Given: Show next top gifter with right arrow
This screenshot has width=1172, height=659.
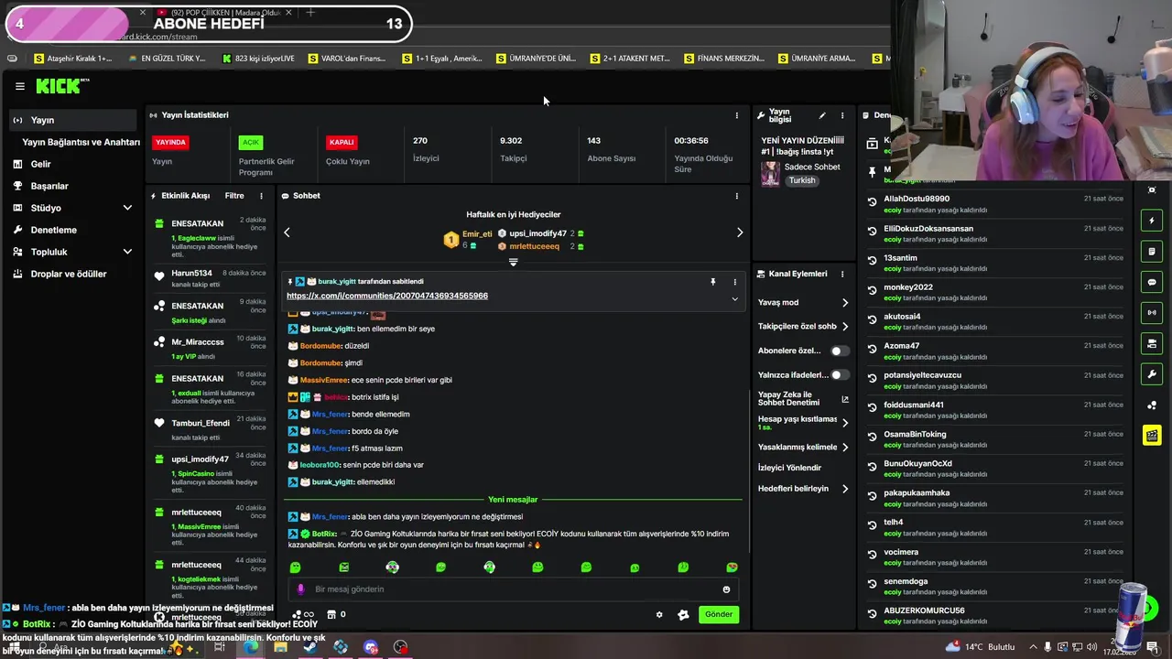Looking at the screenshot, I should [740, 232].
